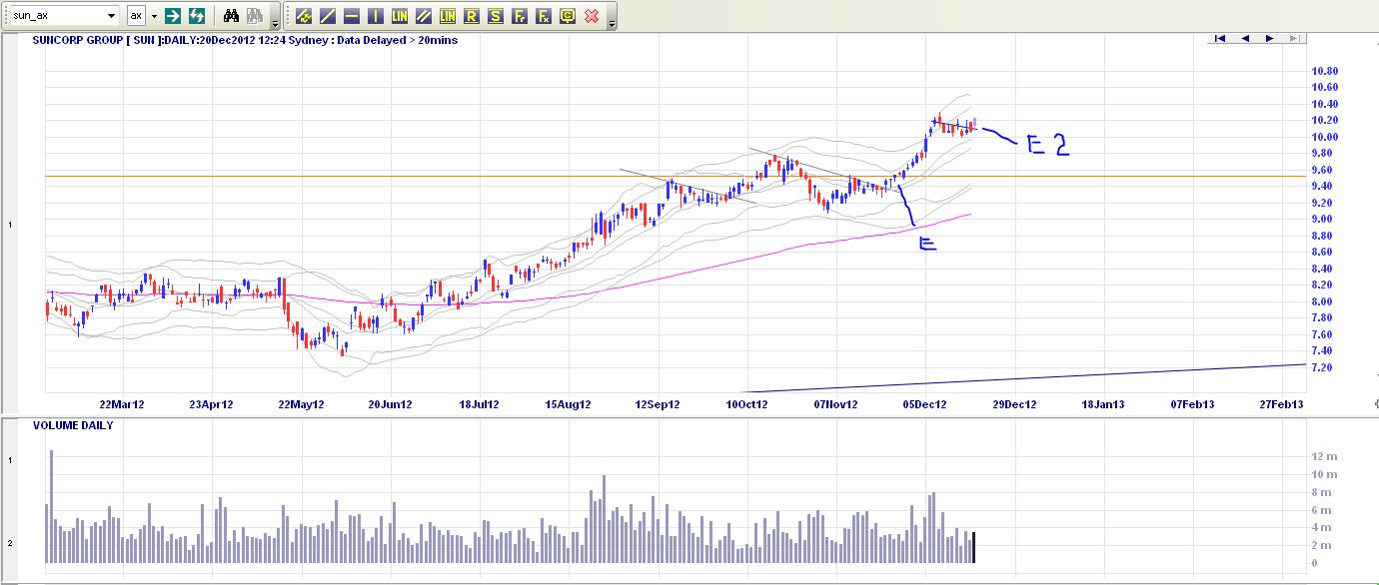Click into the ax exchange code field
Viewport: 1379px width, 585px height.
point(137,16)
